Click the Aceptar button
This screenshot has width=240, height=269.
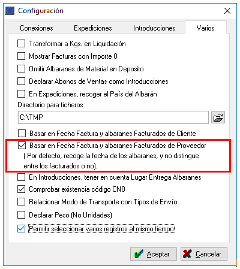[x=154, y=254]
